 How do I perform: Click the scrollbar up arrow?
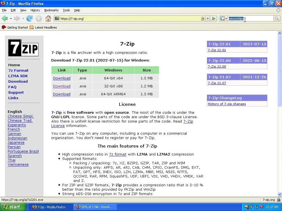pos(280,33)
